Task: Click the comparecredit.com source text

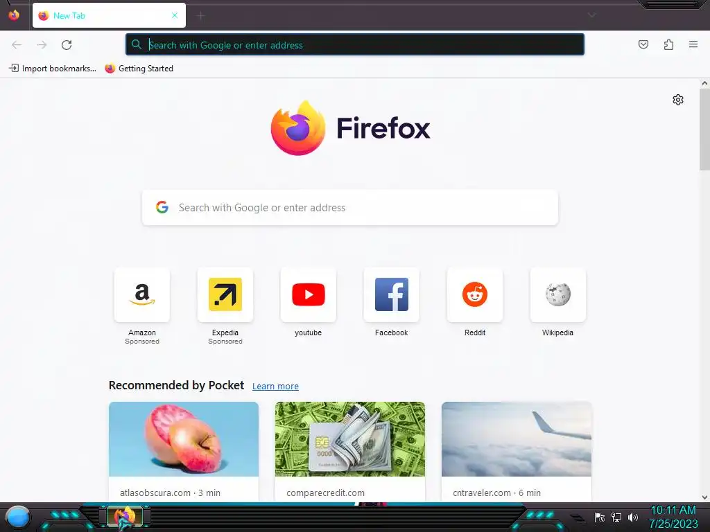Action: point(326,493)
